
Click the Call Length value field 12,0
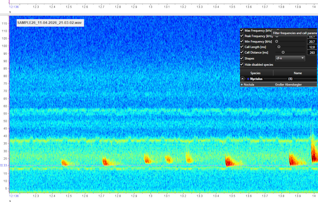312,47
